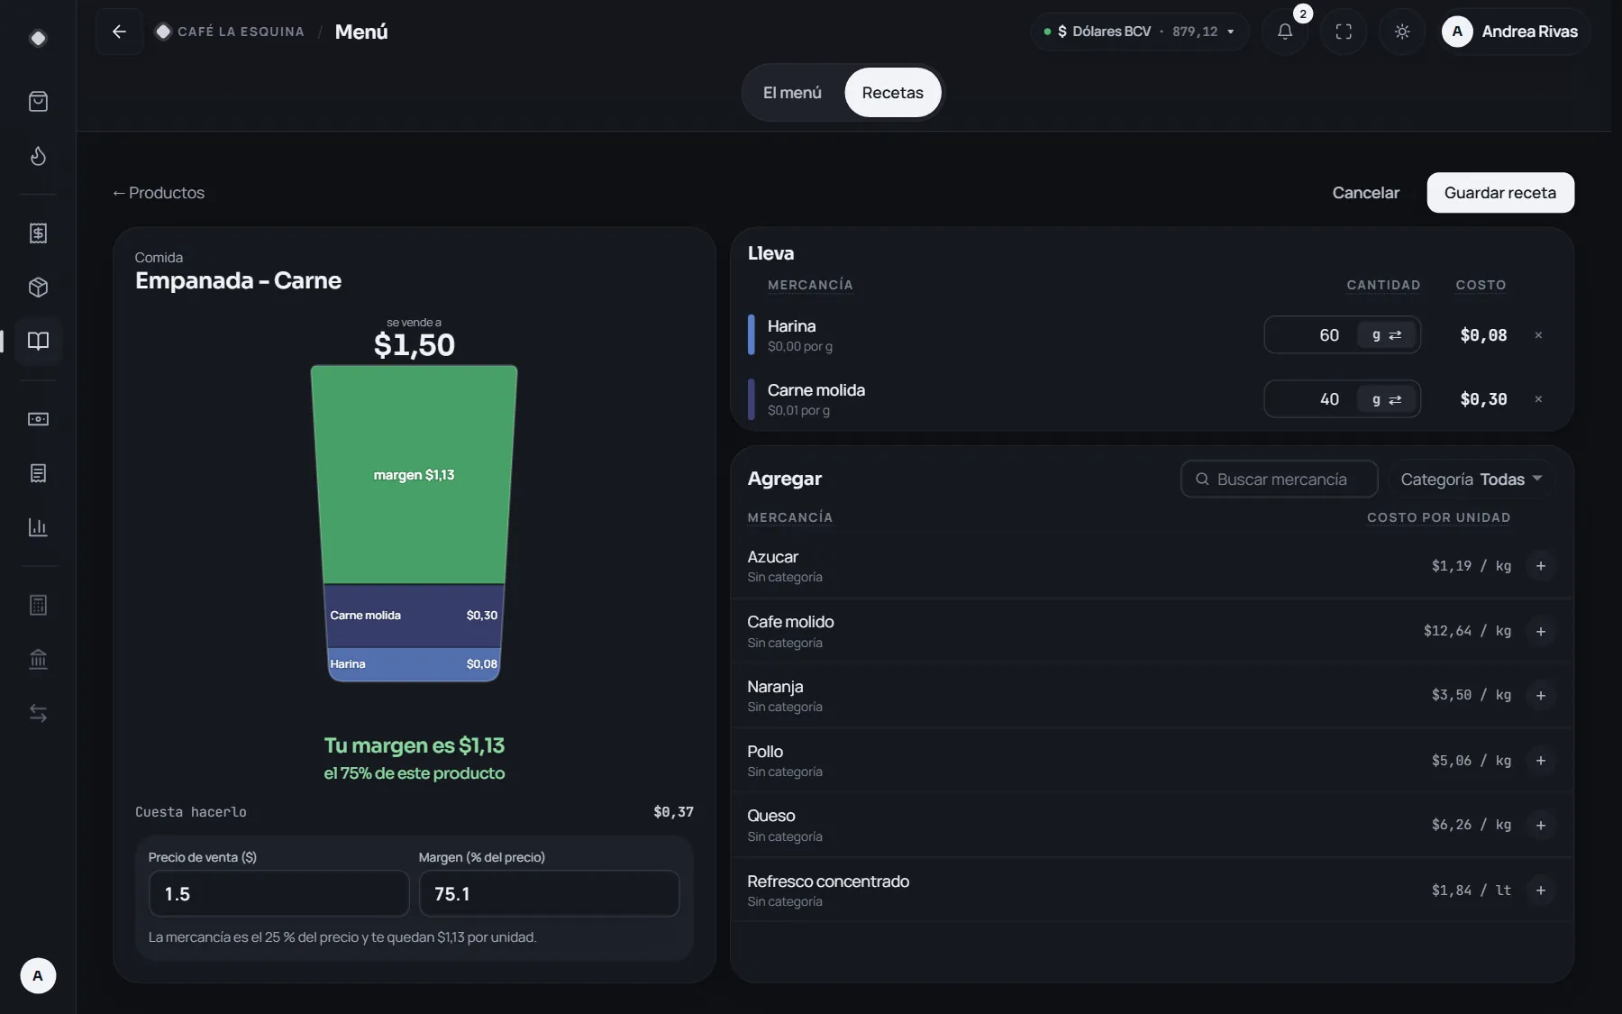Image resolution: width=1622 pixels, height=1014 pixels.
Task: Add Naranja to the recipe
Action: point(1540,696)
